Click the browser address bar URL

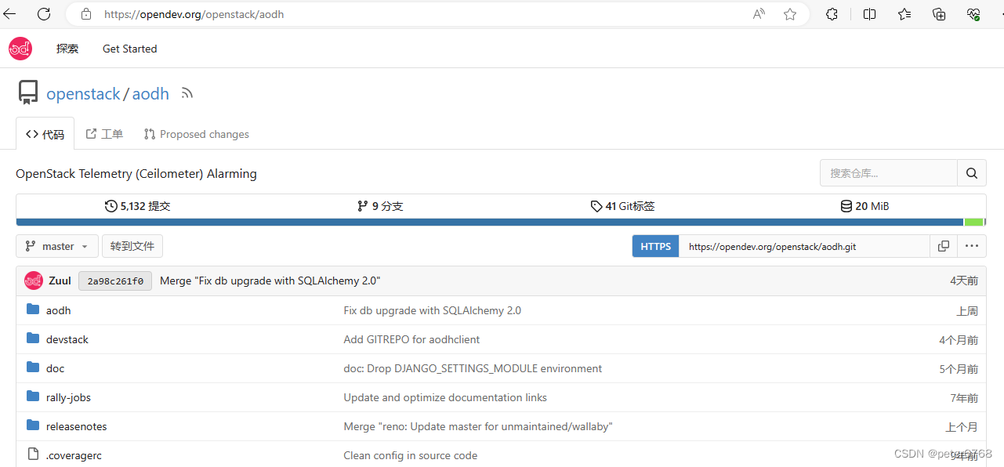coord(194,14)
